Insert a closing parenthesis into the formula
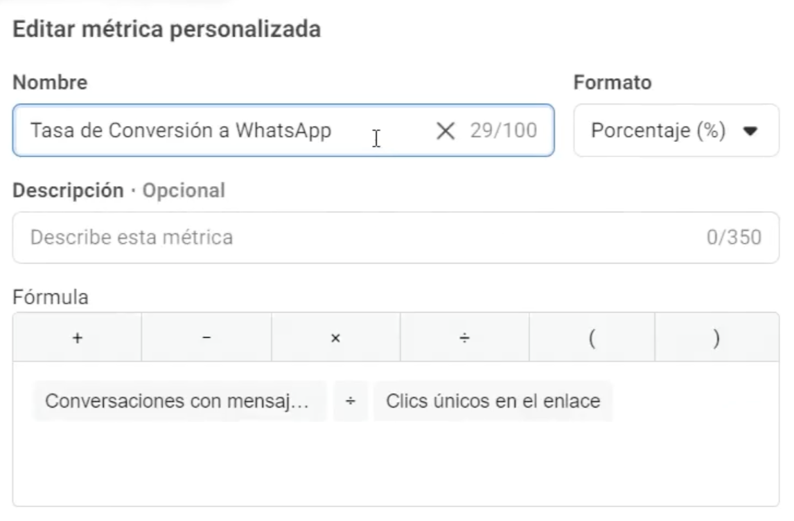Image resolution: width=794 pixels, height=521 pixels. tap(716, 338)
